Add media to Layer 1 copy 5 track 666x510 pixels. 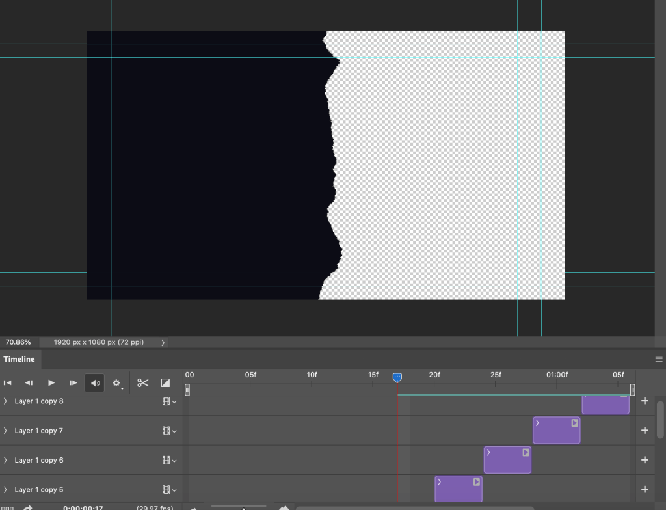coord(645,489)
